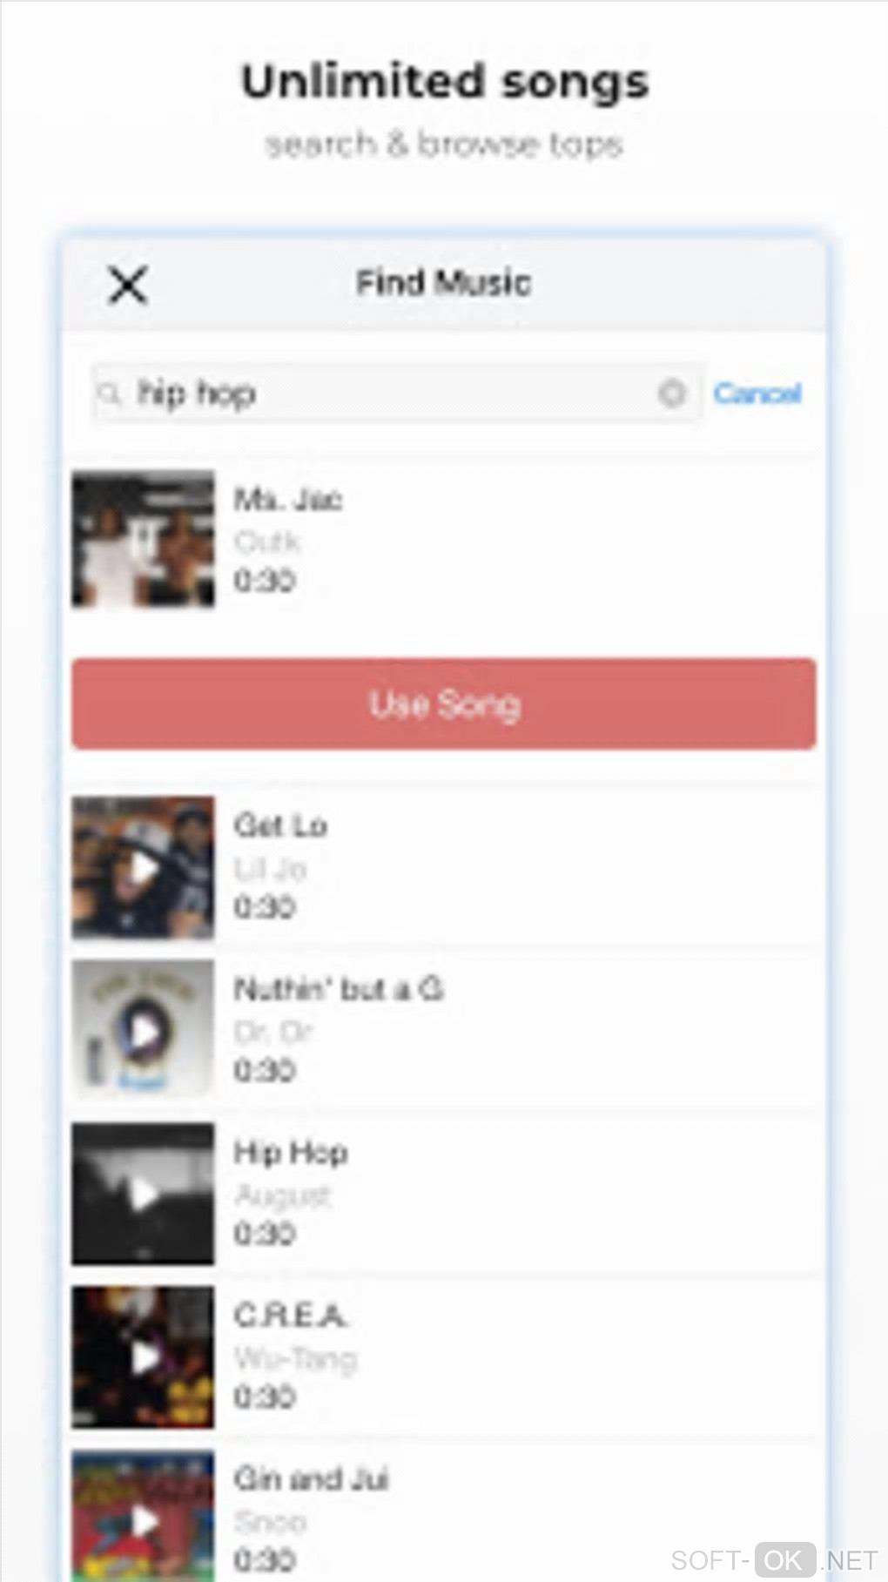This screenshot has width=888, height=1582.
Task: Focus the hip hop search field
Action: pos(396,394)
